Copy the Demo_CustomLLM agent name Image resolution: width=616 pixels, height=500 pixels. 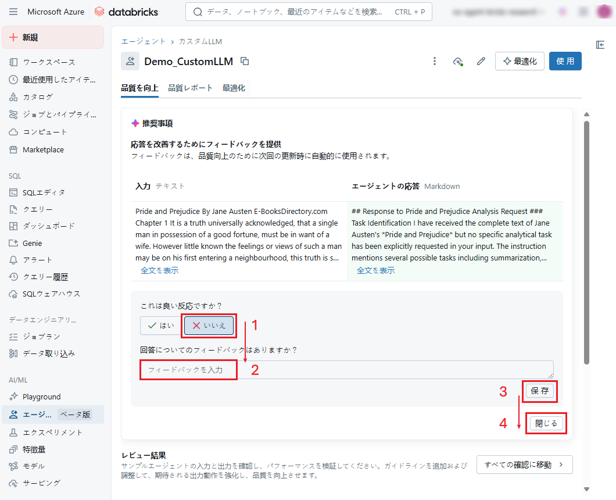click(x=245, y=61)
